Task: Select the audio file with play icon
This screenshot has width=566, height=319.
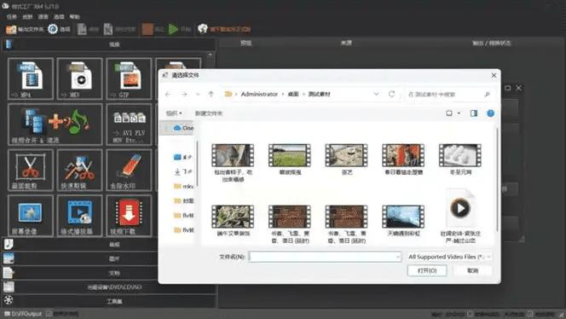Action: coord(460,208)
